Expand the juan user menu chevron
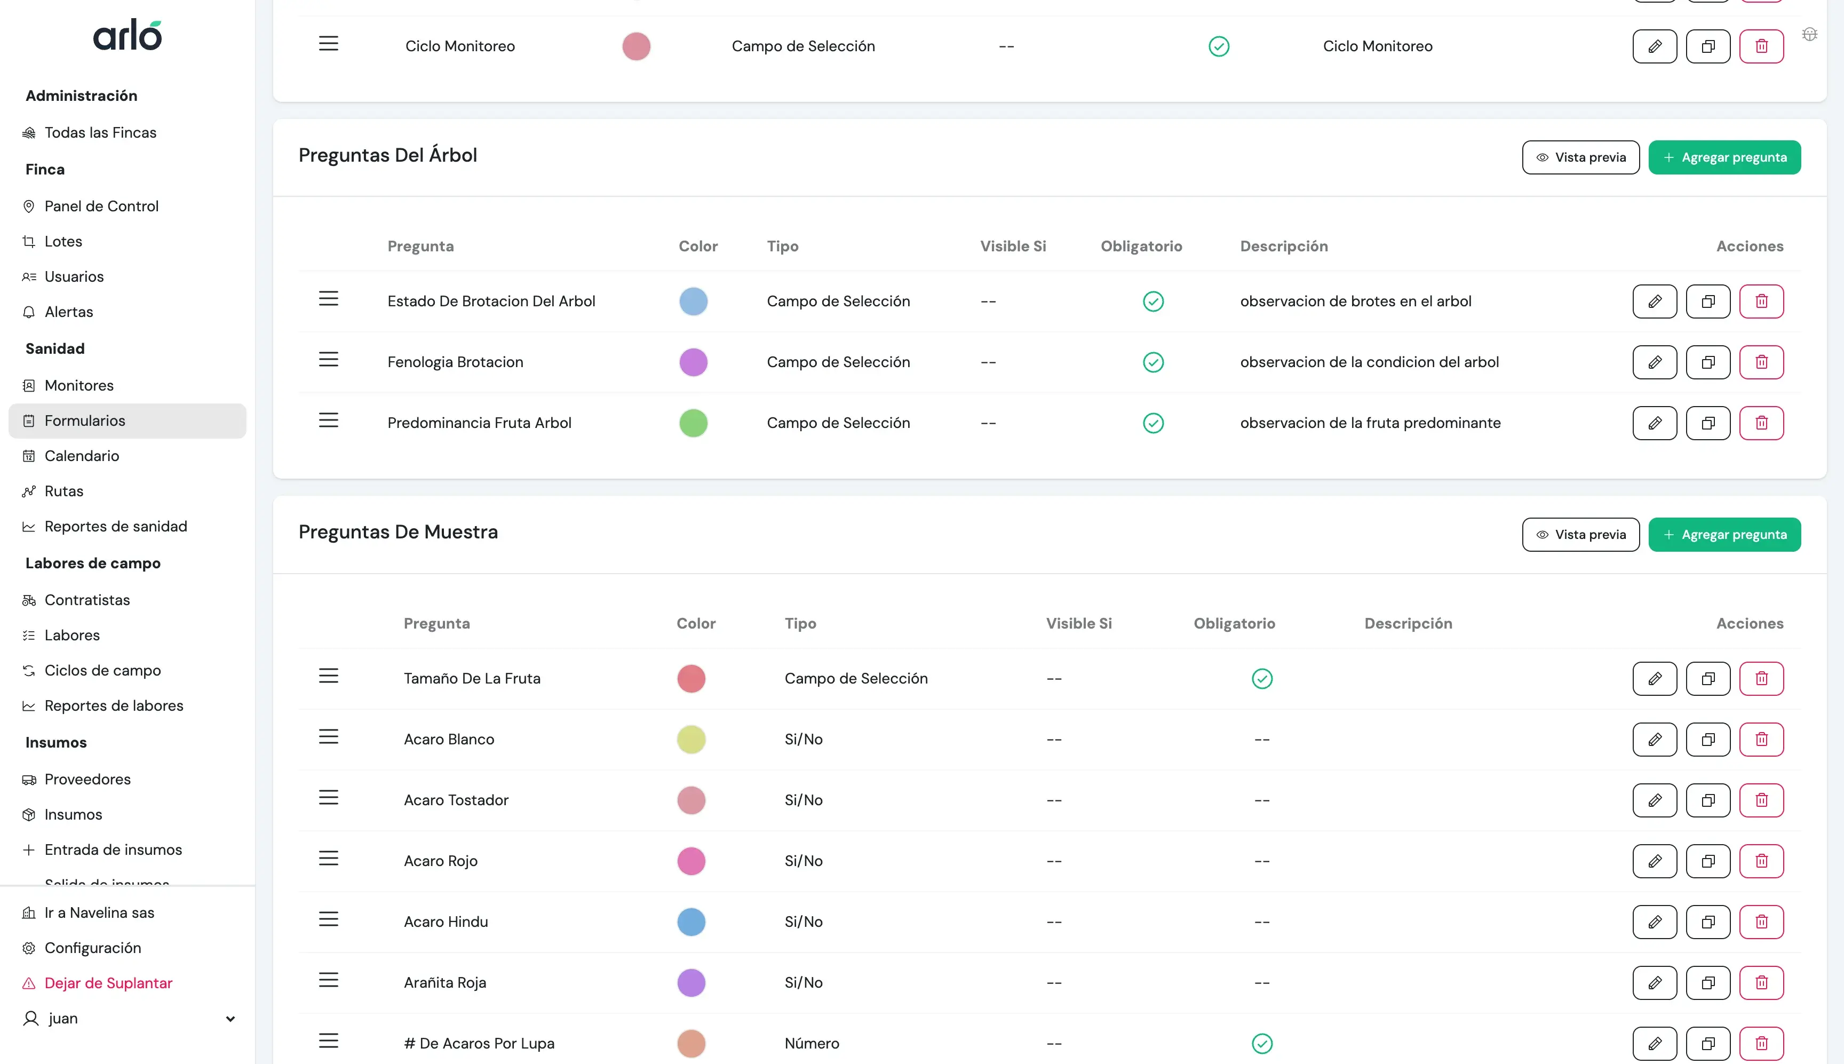The image size is (1844, 1064). (x=230, y=1019)
